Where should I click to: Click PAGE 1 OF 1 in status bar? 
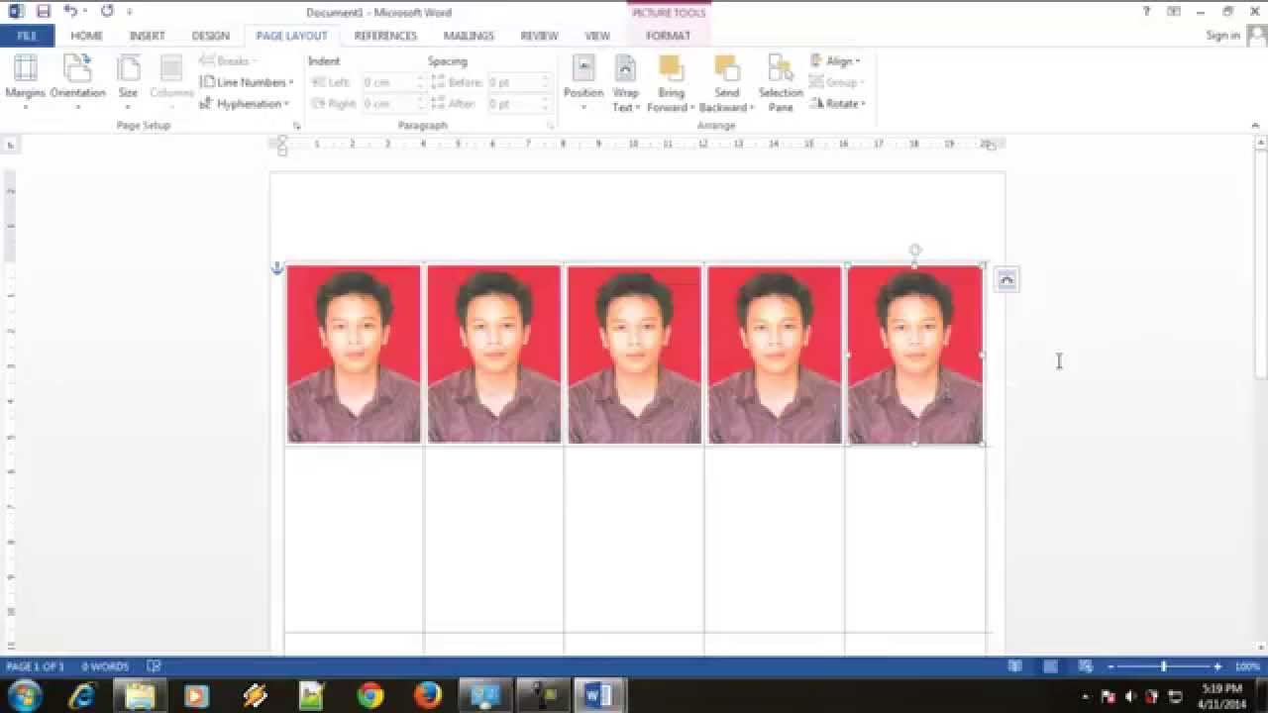[35, 666]
